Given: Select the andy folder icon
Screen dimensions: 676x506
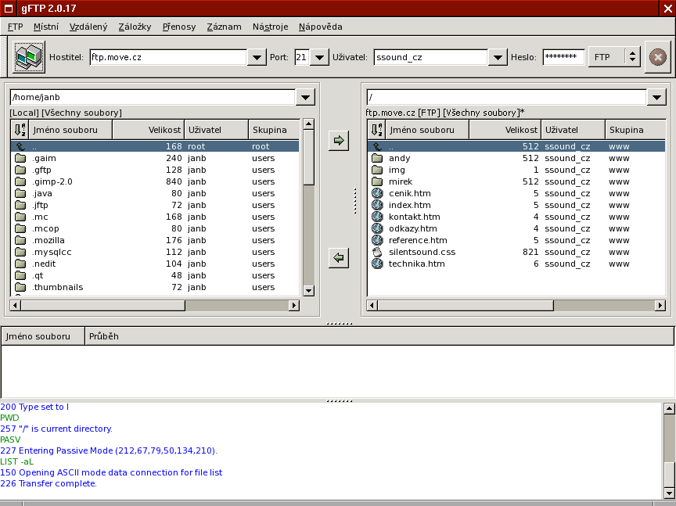Looking at the screenshot, I should tap(377, 158).
